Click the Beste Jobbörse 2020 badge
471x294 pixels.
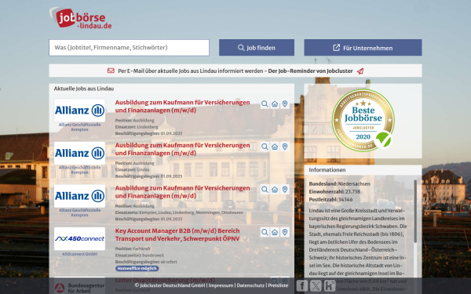point(363,120)
